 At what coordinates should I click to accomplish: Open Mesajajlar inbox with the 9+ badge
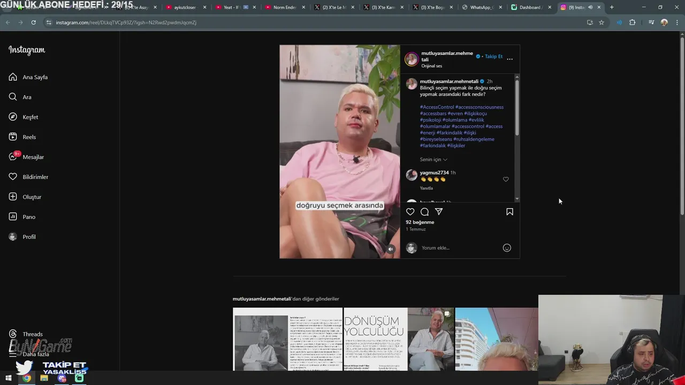tap(26, 157)
